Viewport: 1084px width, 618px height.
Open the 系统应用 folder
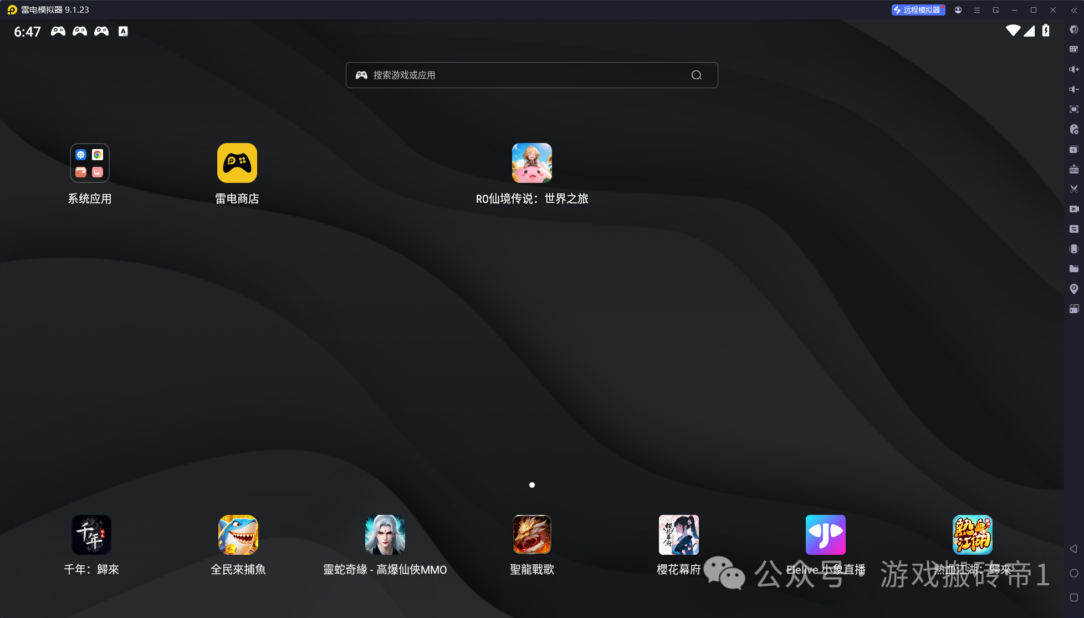click(x=90, y=163)
